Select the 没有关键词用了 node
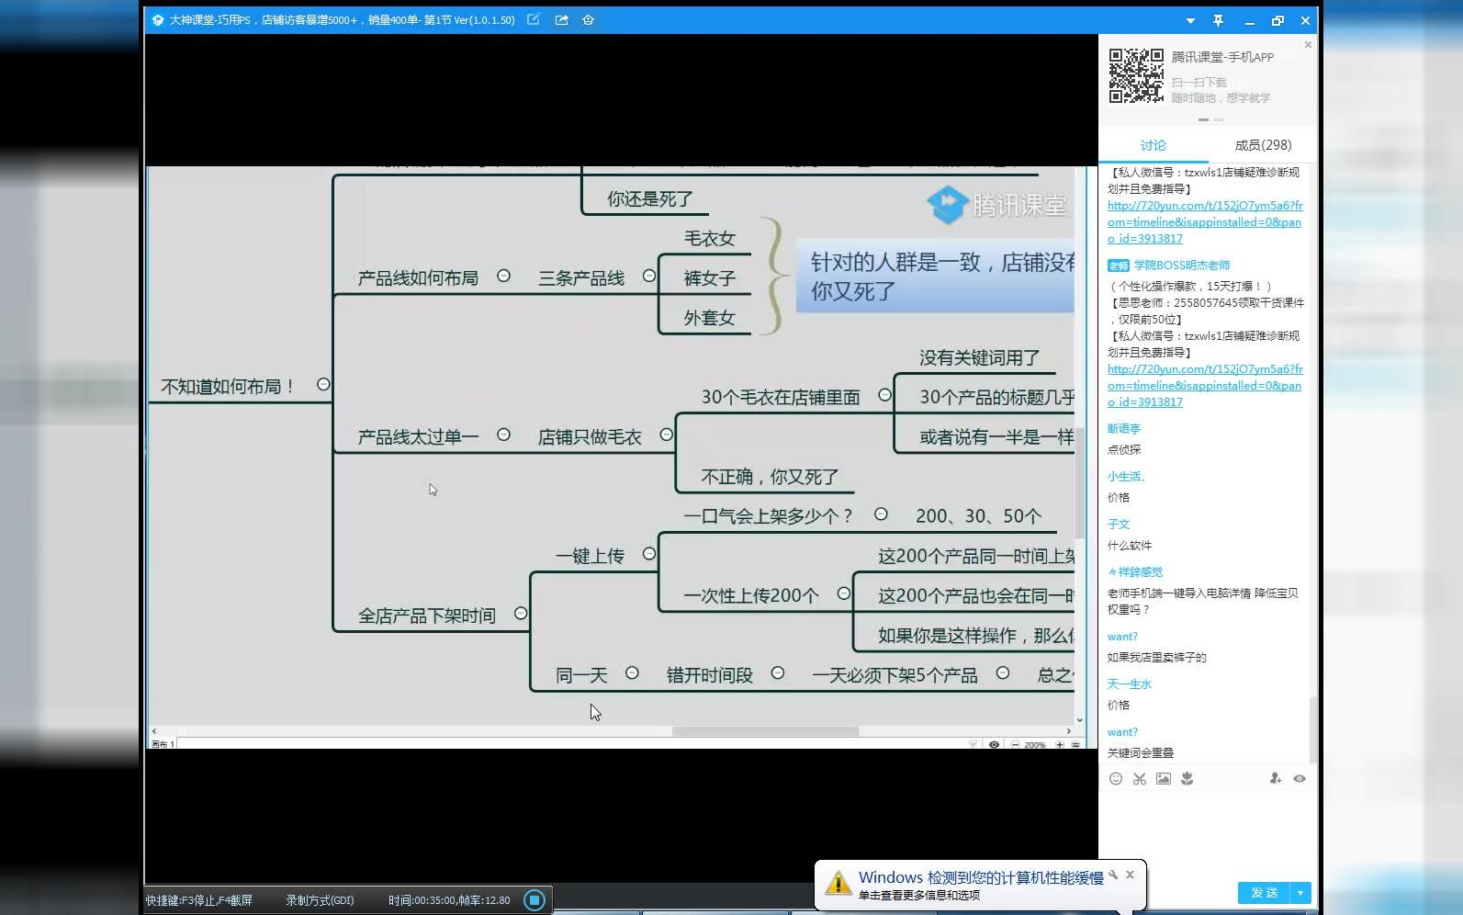Viewport: 1463px width, 915px height. 979,358
